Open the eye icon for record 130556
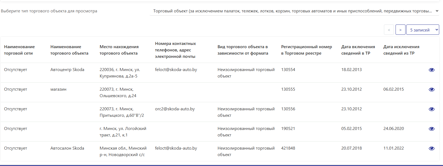This screenshot has height=166, width=443. tap(431, 109)
